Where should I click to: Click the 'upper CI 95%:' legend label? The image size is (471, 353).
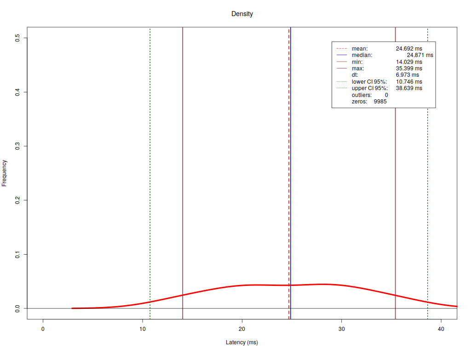pyautogui.click(x=370, y=88)
